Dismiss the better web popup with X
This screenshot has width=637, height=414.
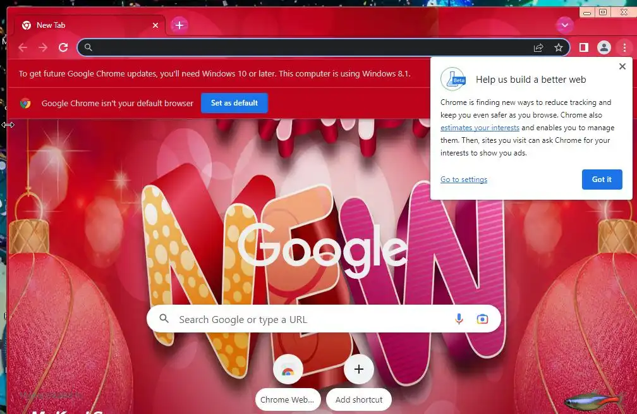click(622, 66)
